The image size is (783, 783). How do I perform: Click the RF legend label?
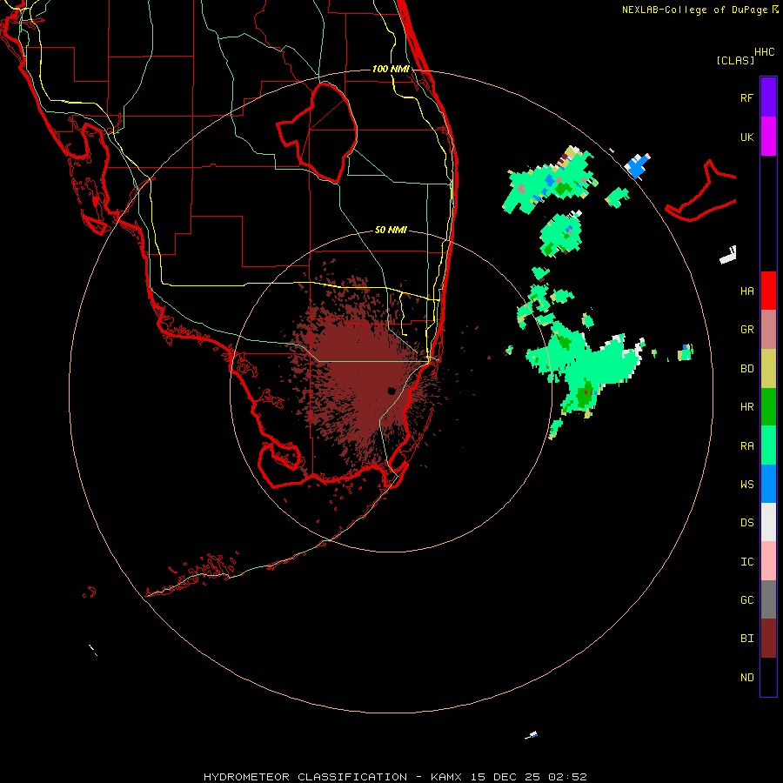746,97
